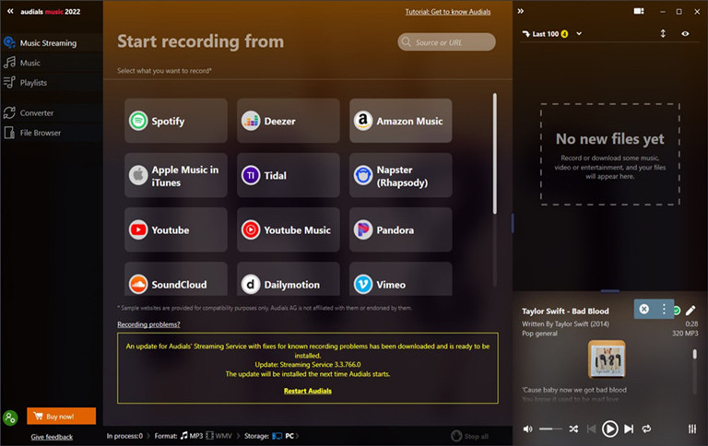This screenshot has width=708, height=446.
Task: Toggle repeat playback
Action: click(x=646, y=428)
